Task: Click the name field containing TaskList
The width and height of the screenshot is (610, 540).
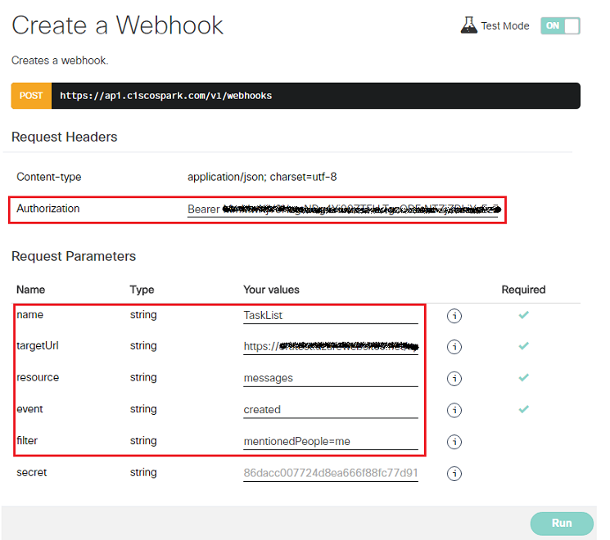Action: (x=330, y=315)
